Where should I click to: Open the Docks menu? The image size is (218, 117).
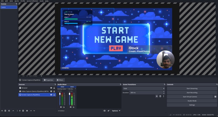coord(17,1)
